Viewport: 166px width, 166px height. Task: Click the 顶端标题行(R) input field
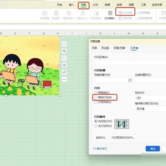(113, 80)
